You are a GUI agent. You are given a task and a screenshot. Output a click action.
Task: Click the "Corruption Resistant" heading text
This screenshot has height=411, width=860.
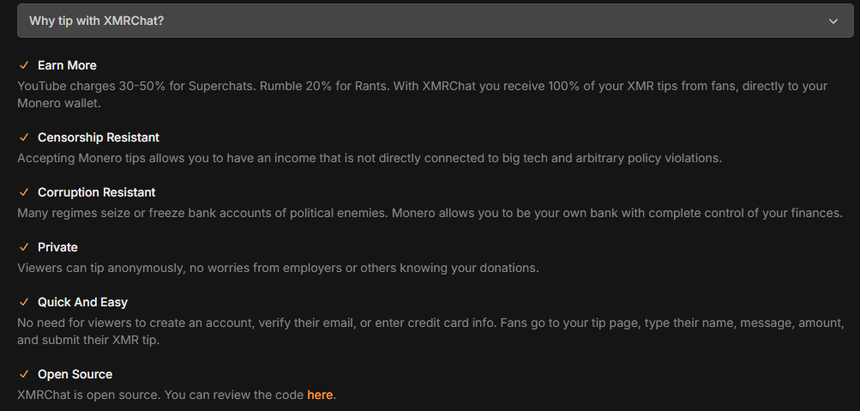(97, 192)
